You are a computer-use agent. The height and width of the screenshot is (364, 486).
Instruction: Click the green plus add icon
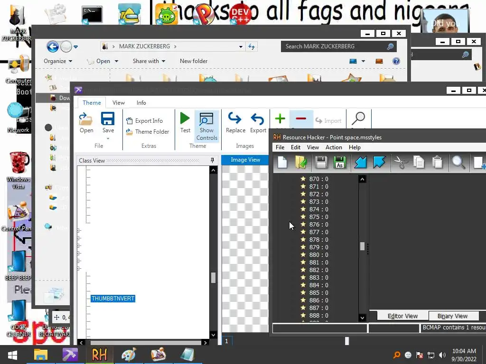tap(280, 118)
